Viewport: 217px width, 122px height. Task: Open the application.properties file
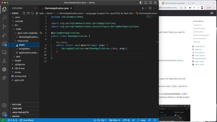24,53
